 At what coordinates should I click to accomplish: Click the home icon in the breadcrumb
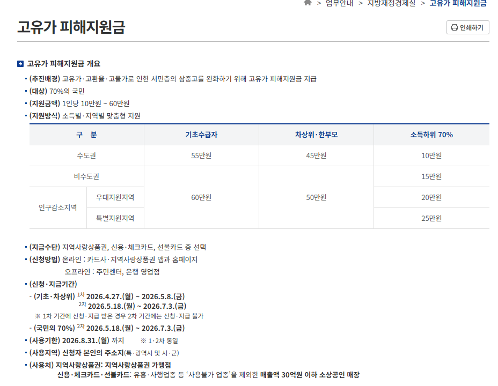click(307, 3)
